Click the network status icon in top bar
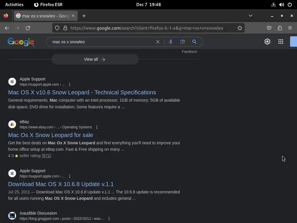Image resolution: width=297 pixels, height=223 pixels. pyautogui.click(x=273, y=5)
